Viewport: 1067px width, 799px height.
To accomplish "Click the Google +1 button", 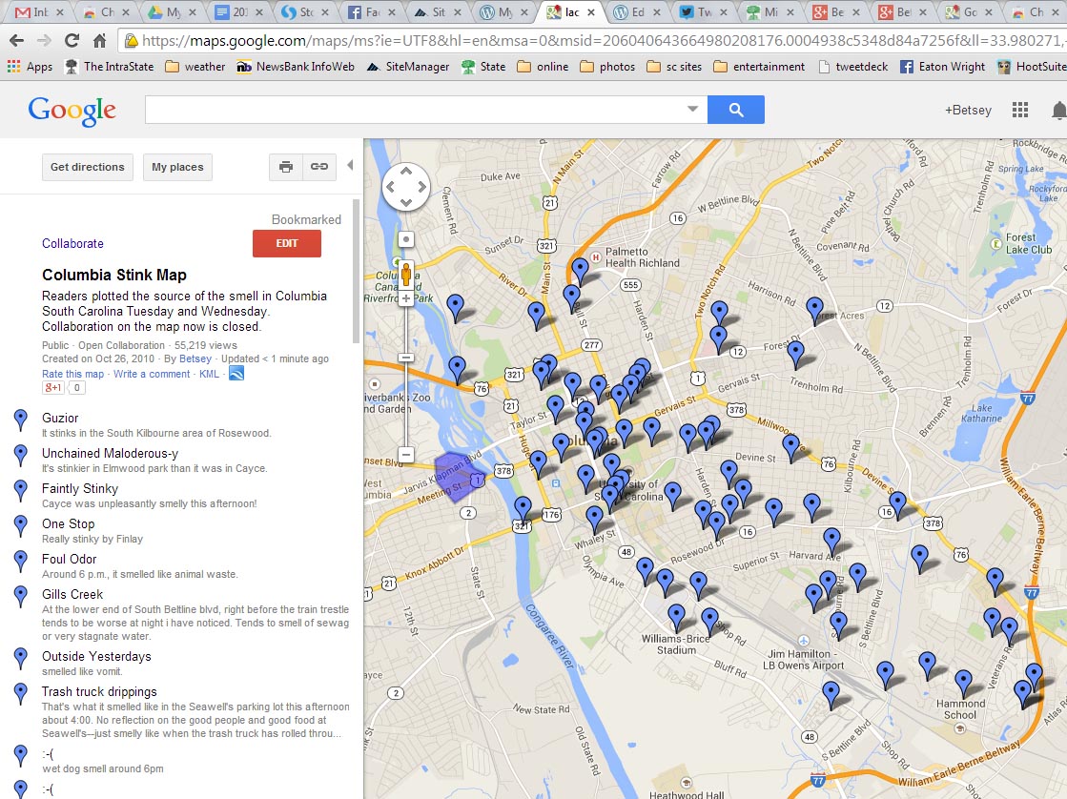I will [52, 388].
